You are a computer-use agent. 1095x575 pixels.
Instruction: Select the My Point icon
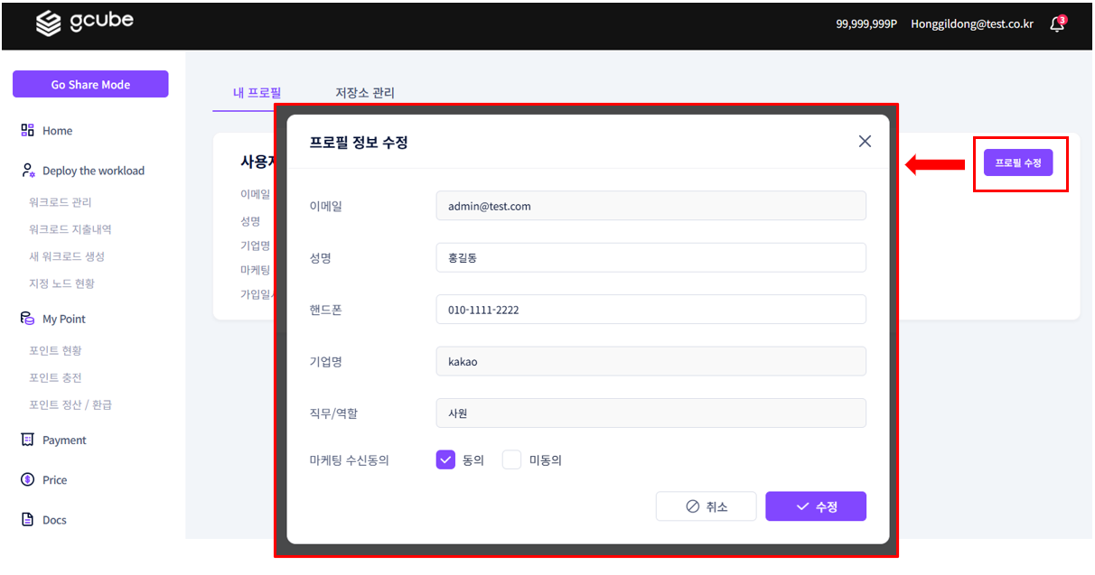click(x=27, y=318)
